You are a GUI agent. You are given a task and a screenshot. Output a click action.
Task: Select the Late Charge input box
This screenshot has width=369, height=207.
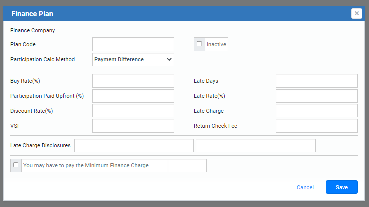tap(317, 110)
